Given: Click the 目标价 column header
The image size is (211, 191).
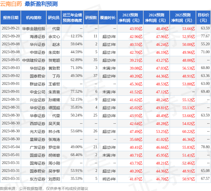Looking at the screenshot, I should [203, 17].
